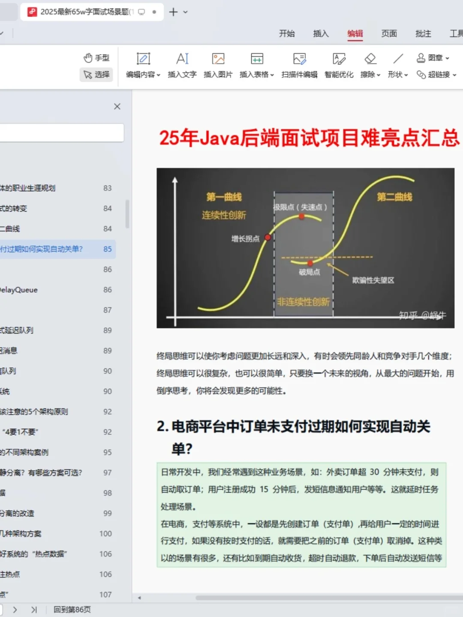Activate the Select tool (选择)
Viewport: 463px width, 617px height.
97,75
